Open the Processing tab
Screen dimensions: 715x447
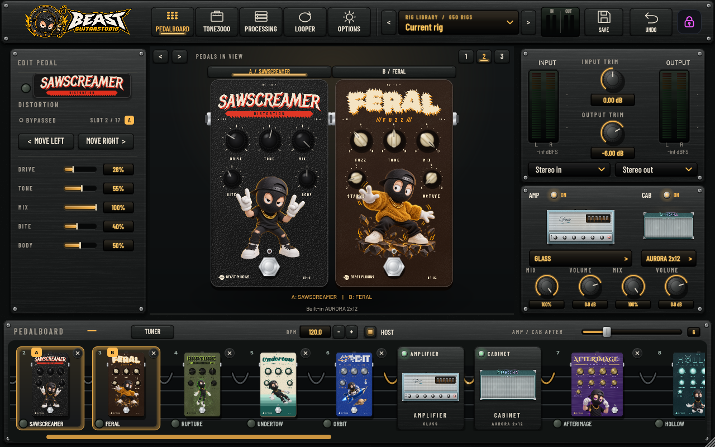[x=261, y=22]
